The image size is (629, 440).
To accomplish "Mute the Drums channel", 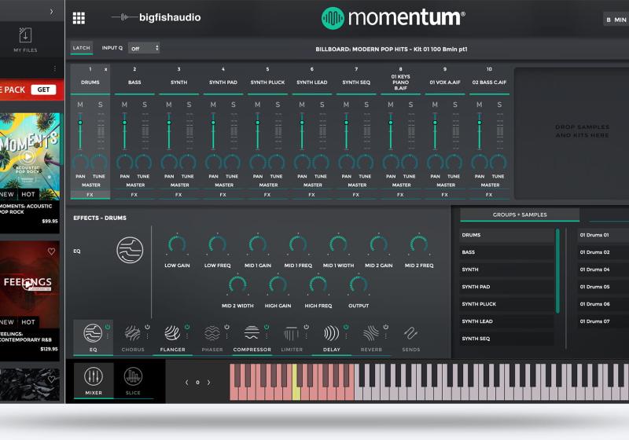I will (x=80, y=104).
